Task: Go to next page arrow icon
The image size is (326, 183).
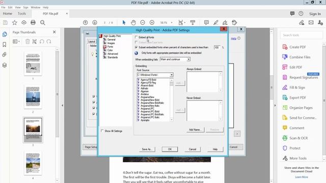Action: click(x=95, y=22)
